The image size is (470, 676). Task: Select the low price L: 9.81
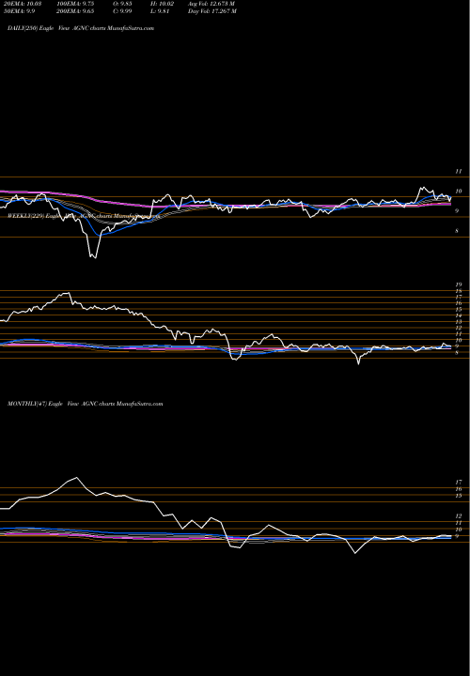158,11
